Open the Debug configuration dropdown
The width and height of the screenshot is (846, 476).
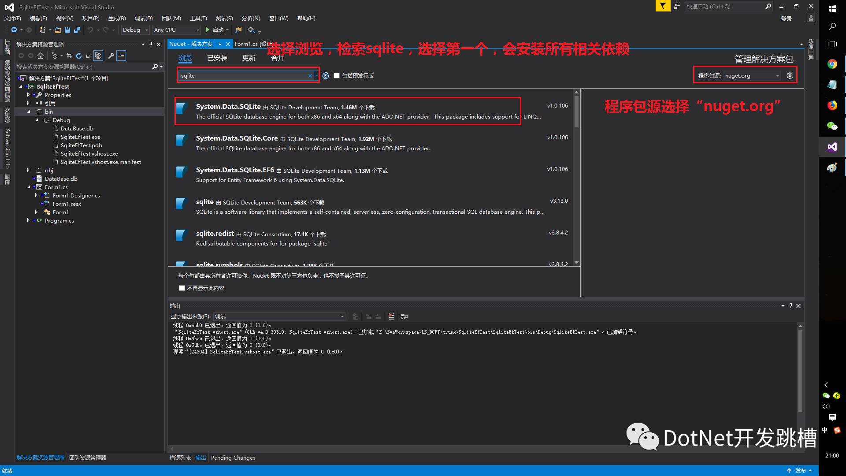click(x=135, y=30)
